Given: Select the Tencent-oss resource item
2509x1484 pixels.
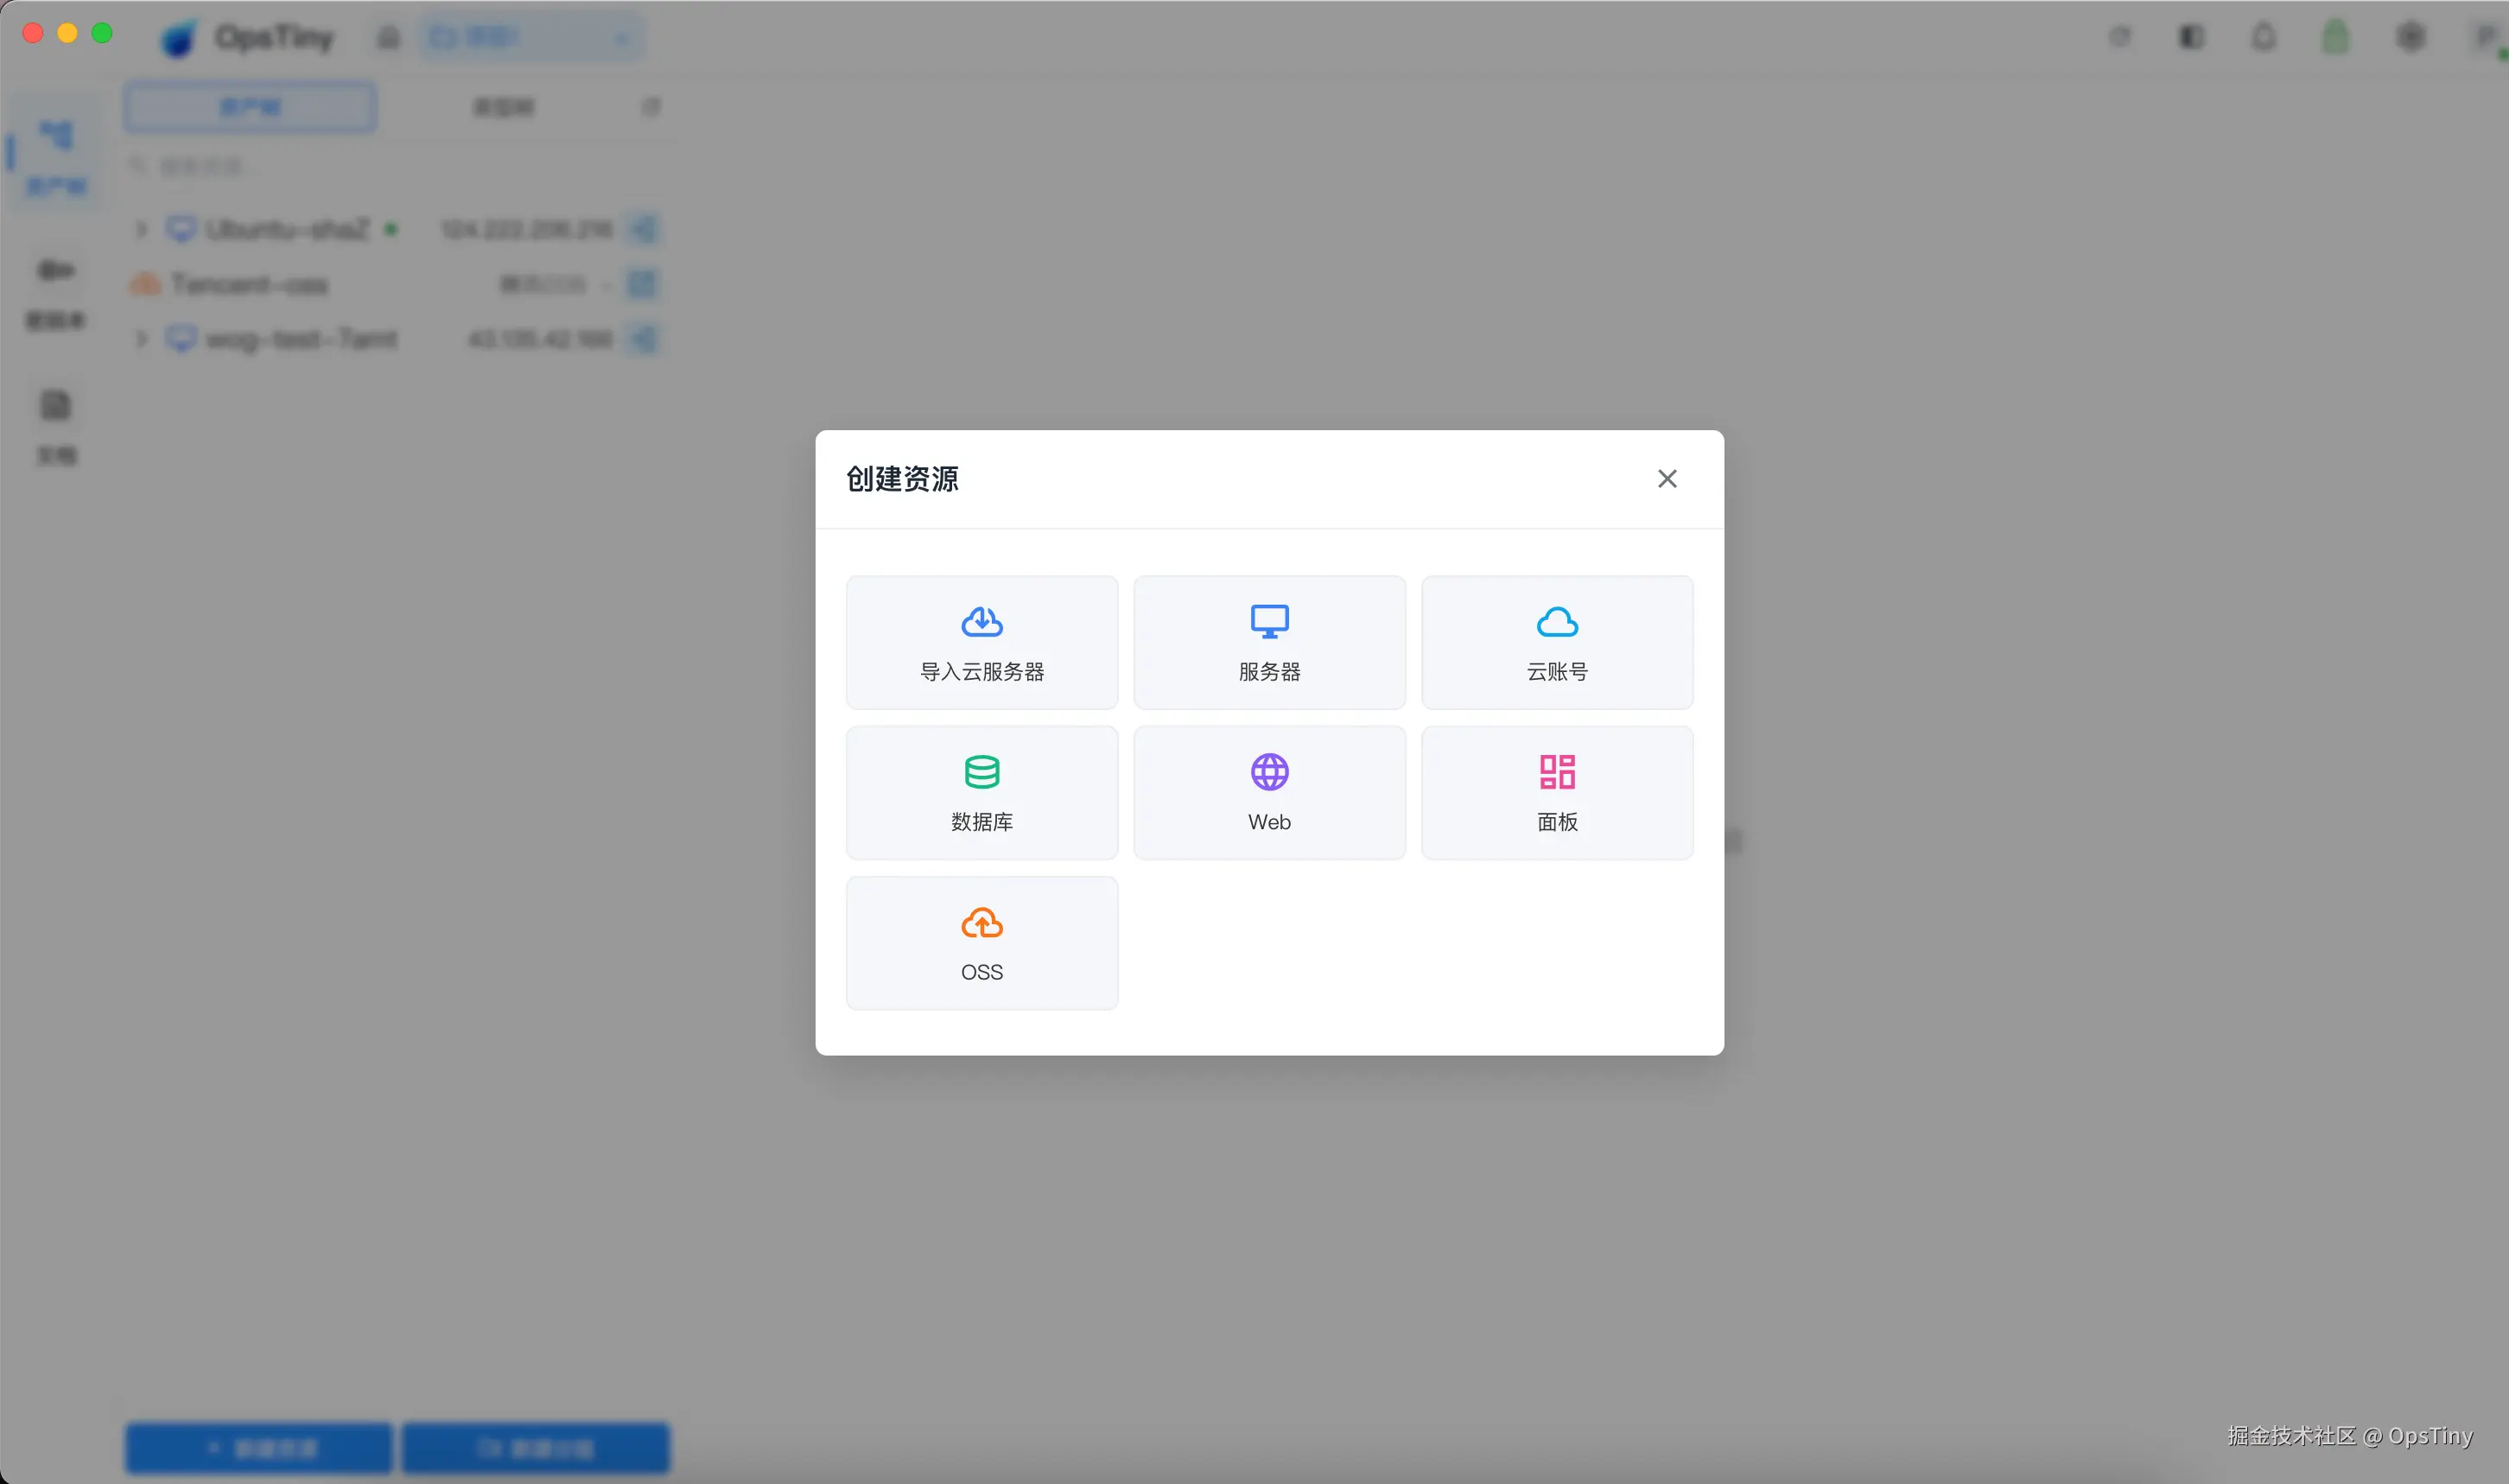Looking at the screenshot, I should (250, 285).
